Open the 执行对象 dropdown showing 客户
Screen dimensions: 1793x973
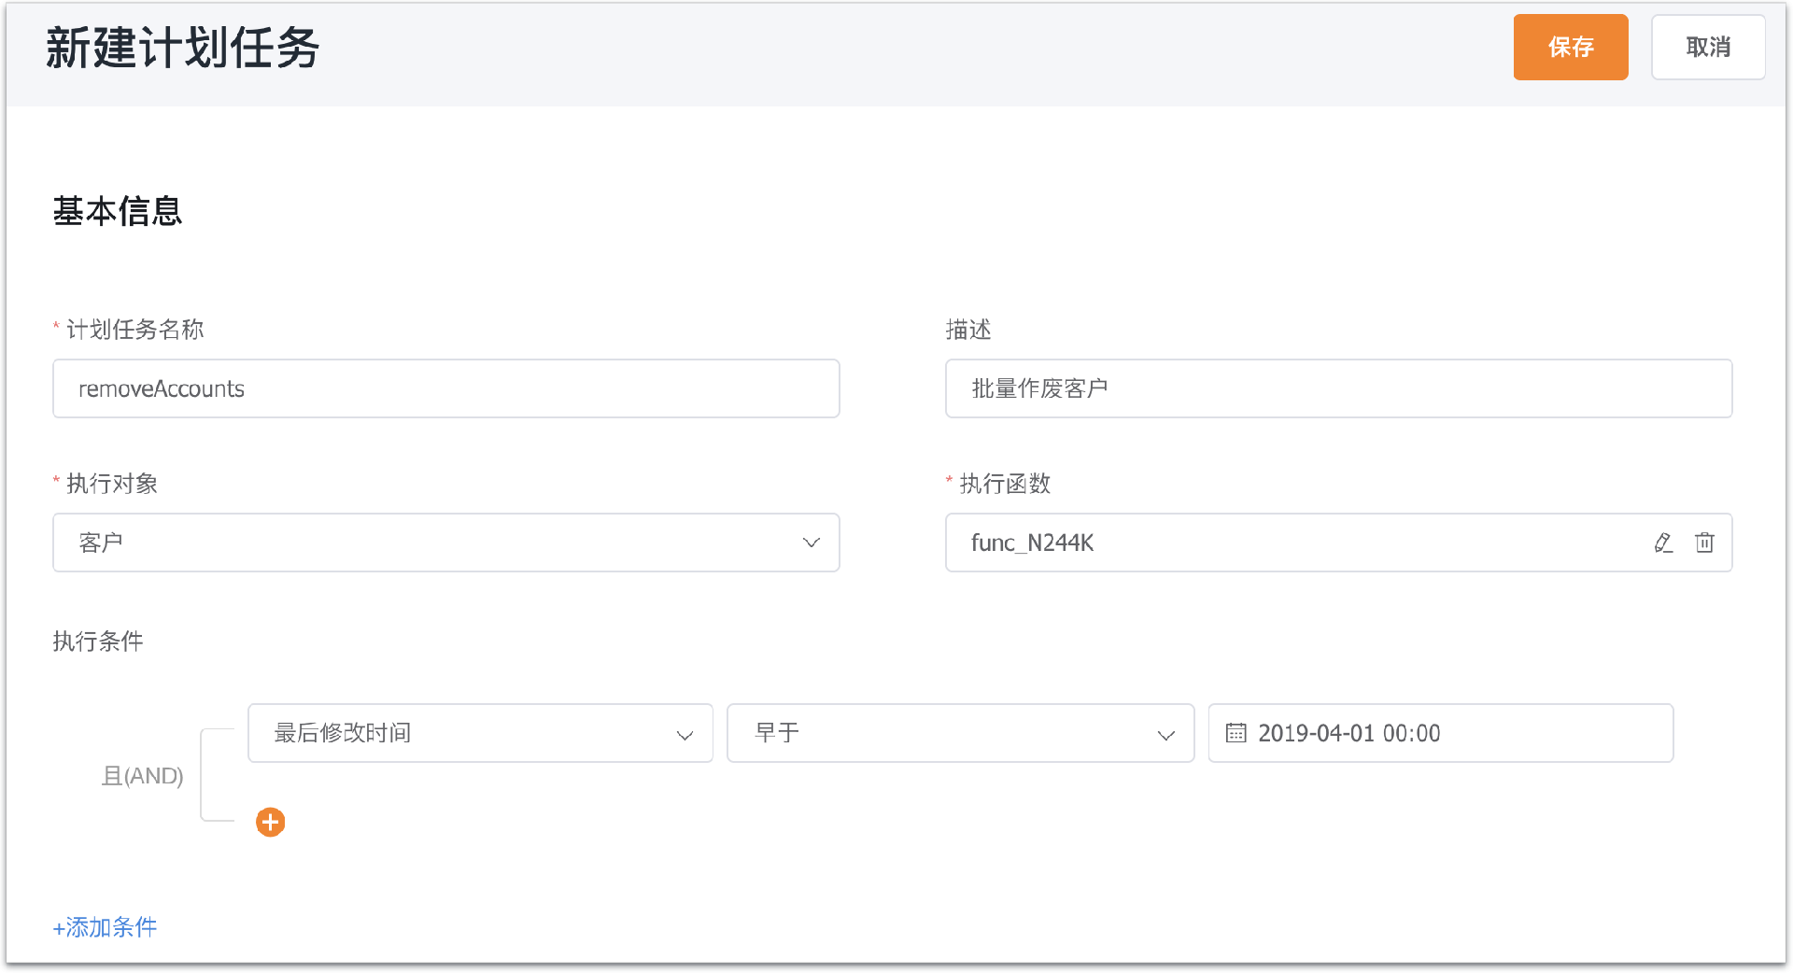(x=446, y=543)
